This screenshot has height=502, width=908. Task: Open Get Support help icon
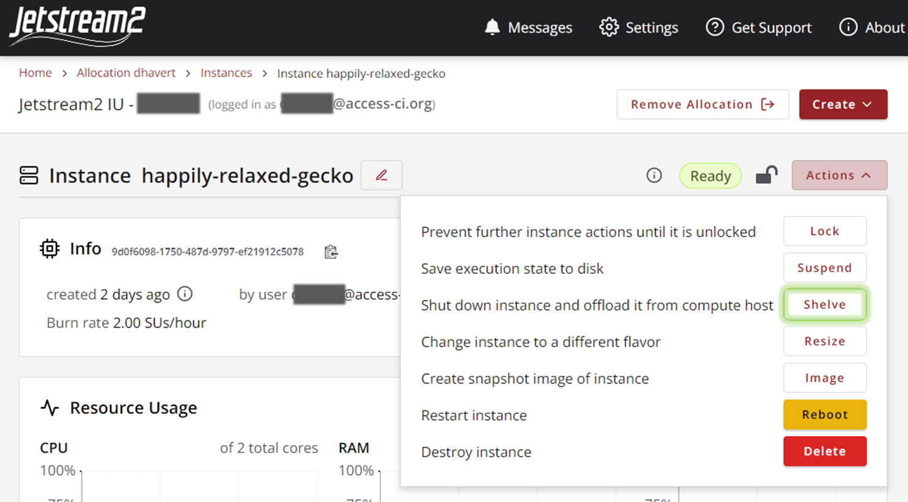coord(714,27)
